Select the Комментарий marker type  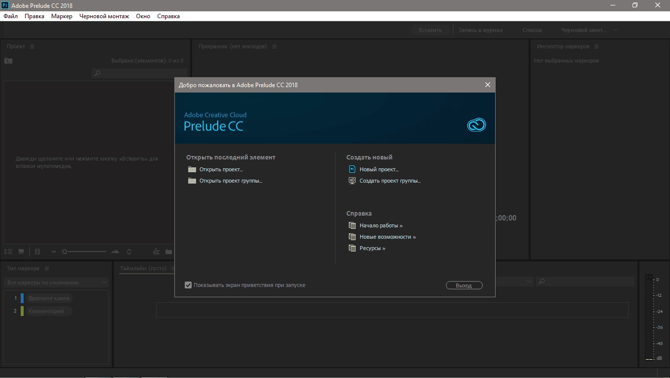click(x=49, y=311)
